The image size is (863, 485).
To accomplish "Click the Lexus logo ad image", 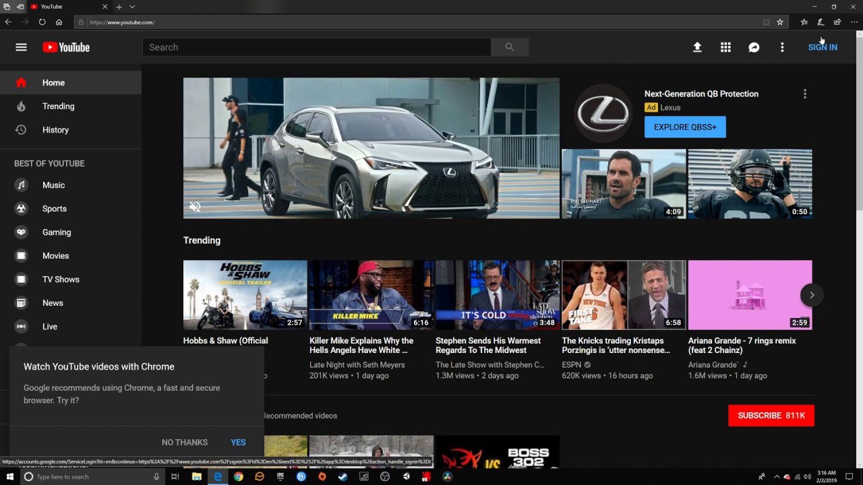I will pyautogui.click(x=603, y=113).
